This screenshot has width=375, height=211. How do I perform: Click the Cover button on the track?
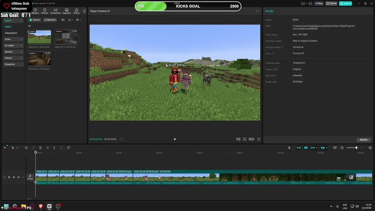click(30, 177)
